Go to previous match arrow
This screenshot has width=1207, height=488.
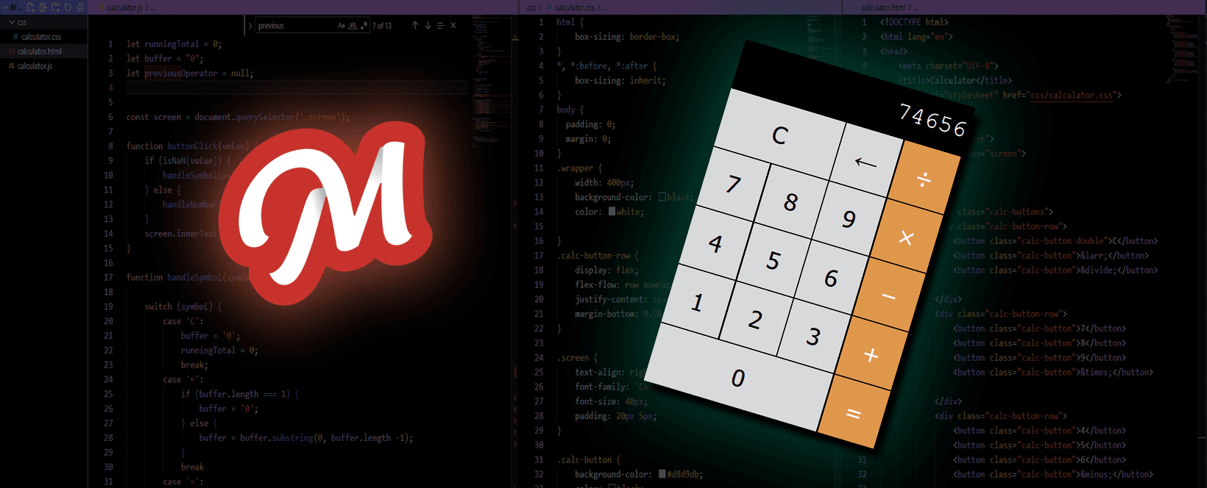click(415, 26)
